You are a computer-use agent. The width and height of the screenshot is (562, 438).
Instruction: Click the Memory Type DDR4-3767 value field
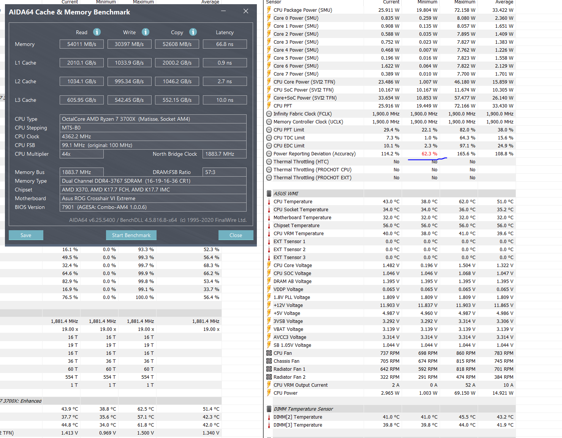point(153,181)
